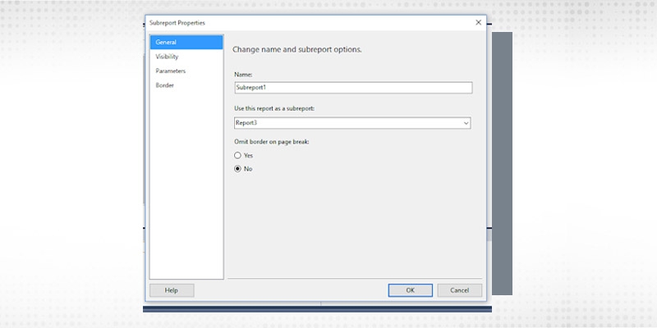Viewport: 657px width, 328px height.
Task: Click the Name field containing Subreport1
Action: click(x=352, y=88)
